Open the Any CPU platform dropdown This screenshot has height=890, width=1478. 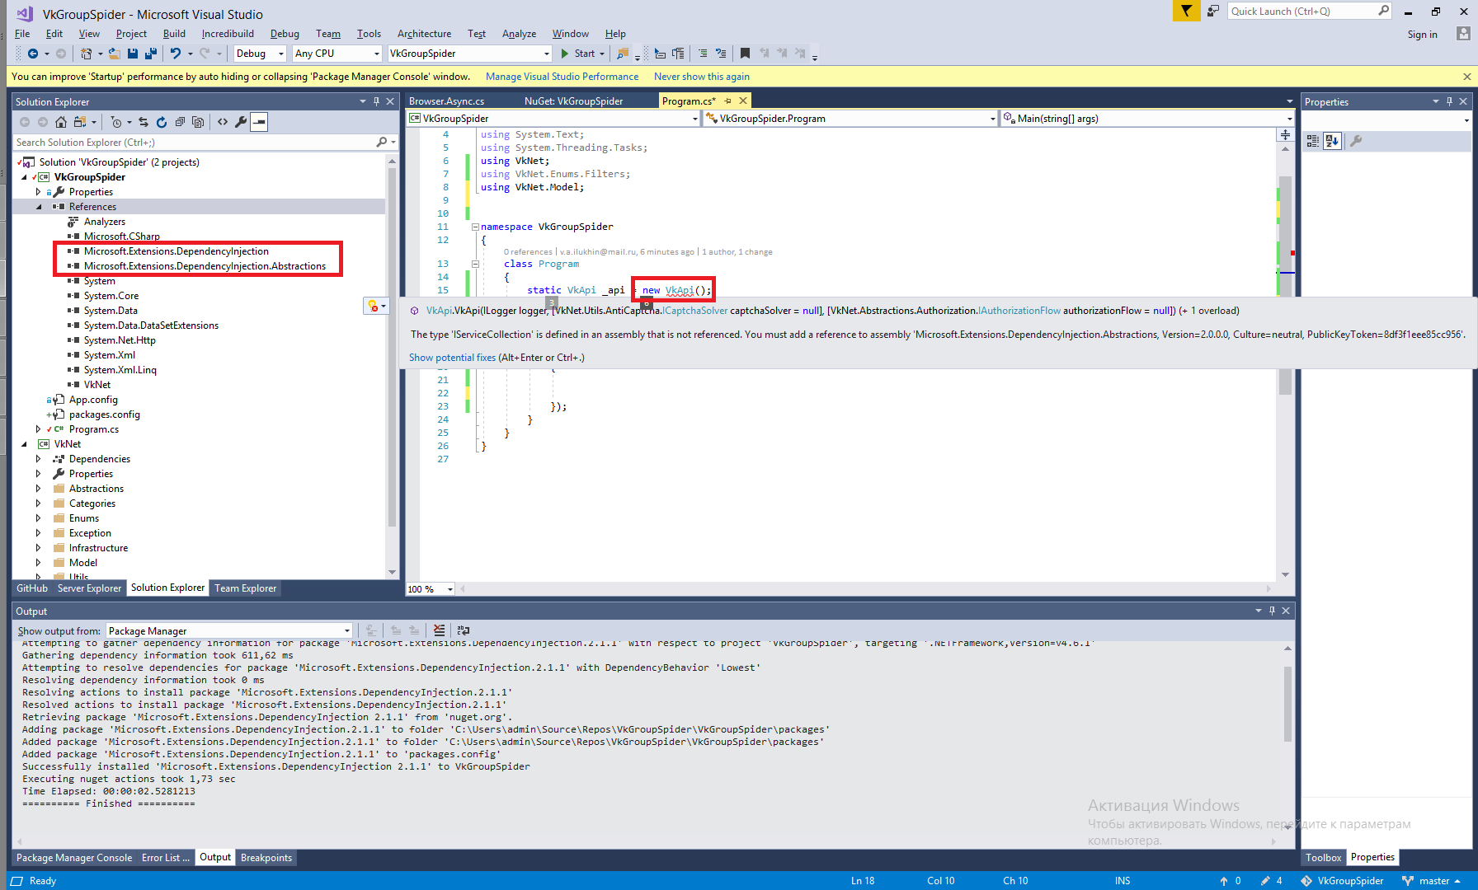(x=337, y=54)
